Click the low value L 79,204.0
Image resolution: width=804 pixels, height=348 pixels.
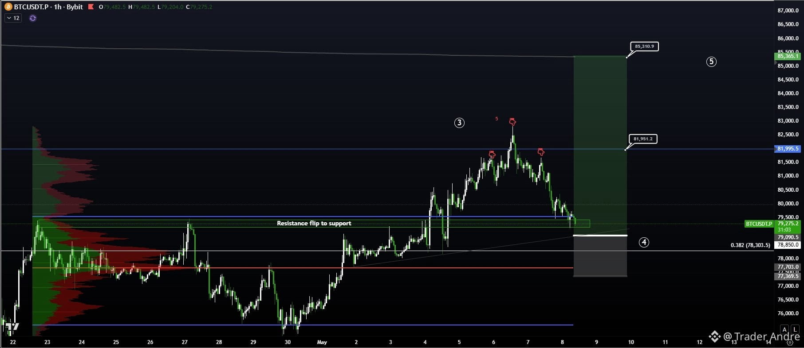170,7
